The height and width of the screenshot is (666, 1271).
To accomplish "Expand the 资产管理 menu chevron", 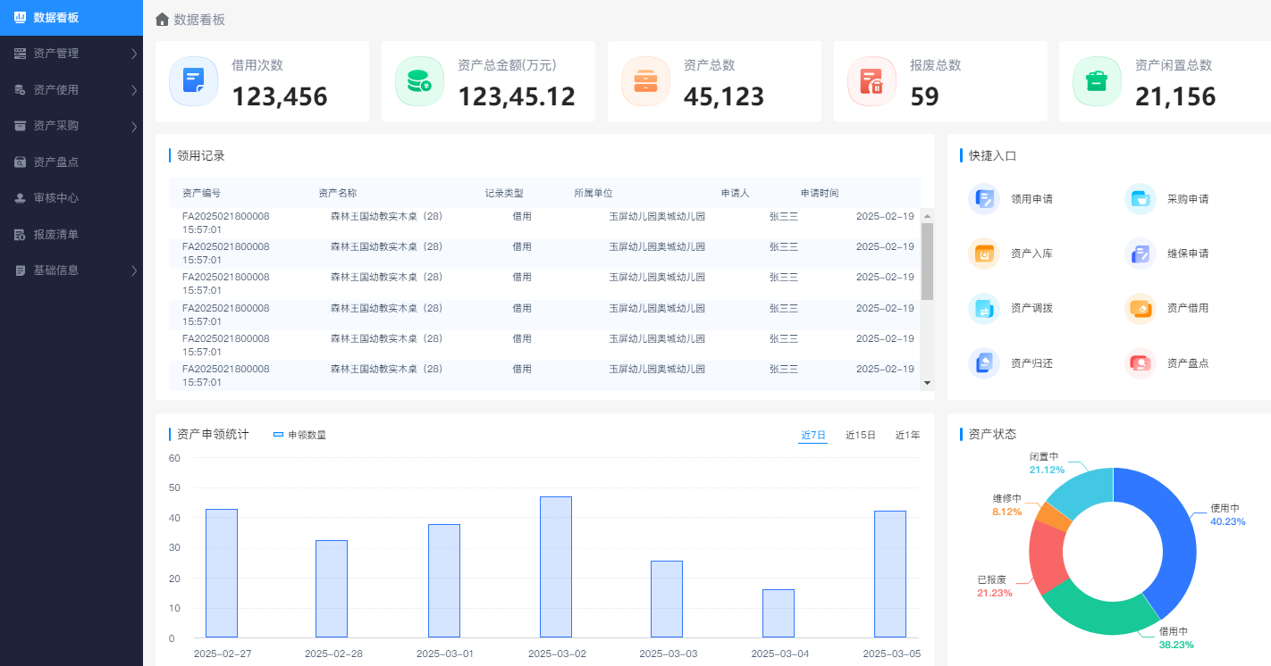I will click(133, 54).
